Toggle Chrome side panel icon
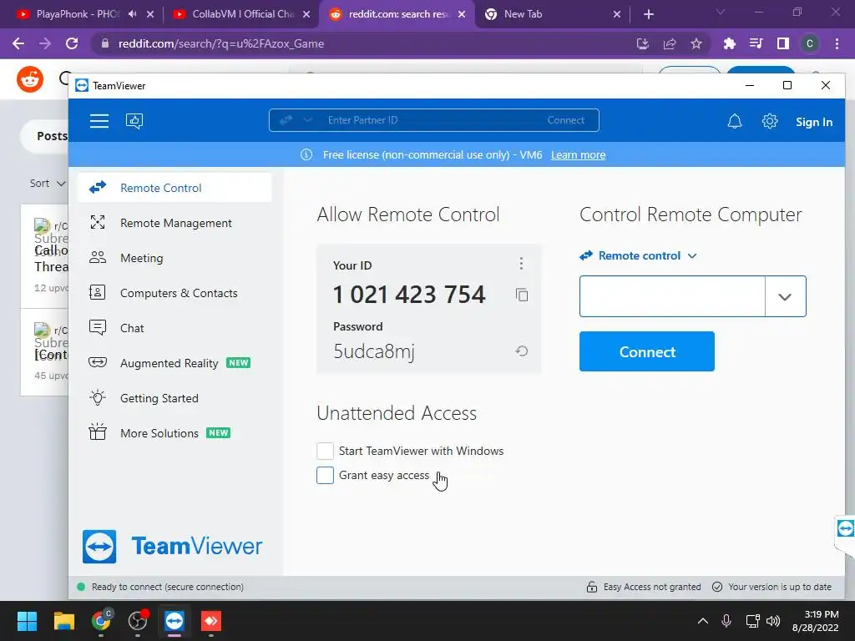855x641 pixels. pos(783,43)
